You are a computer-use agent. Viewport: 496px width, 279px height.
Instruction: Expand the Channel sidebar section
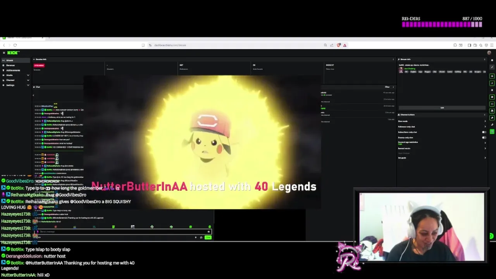pyautogui.click(x=28, y=80)
